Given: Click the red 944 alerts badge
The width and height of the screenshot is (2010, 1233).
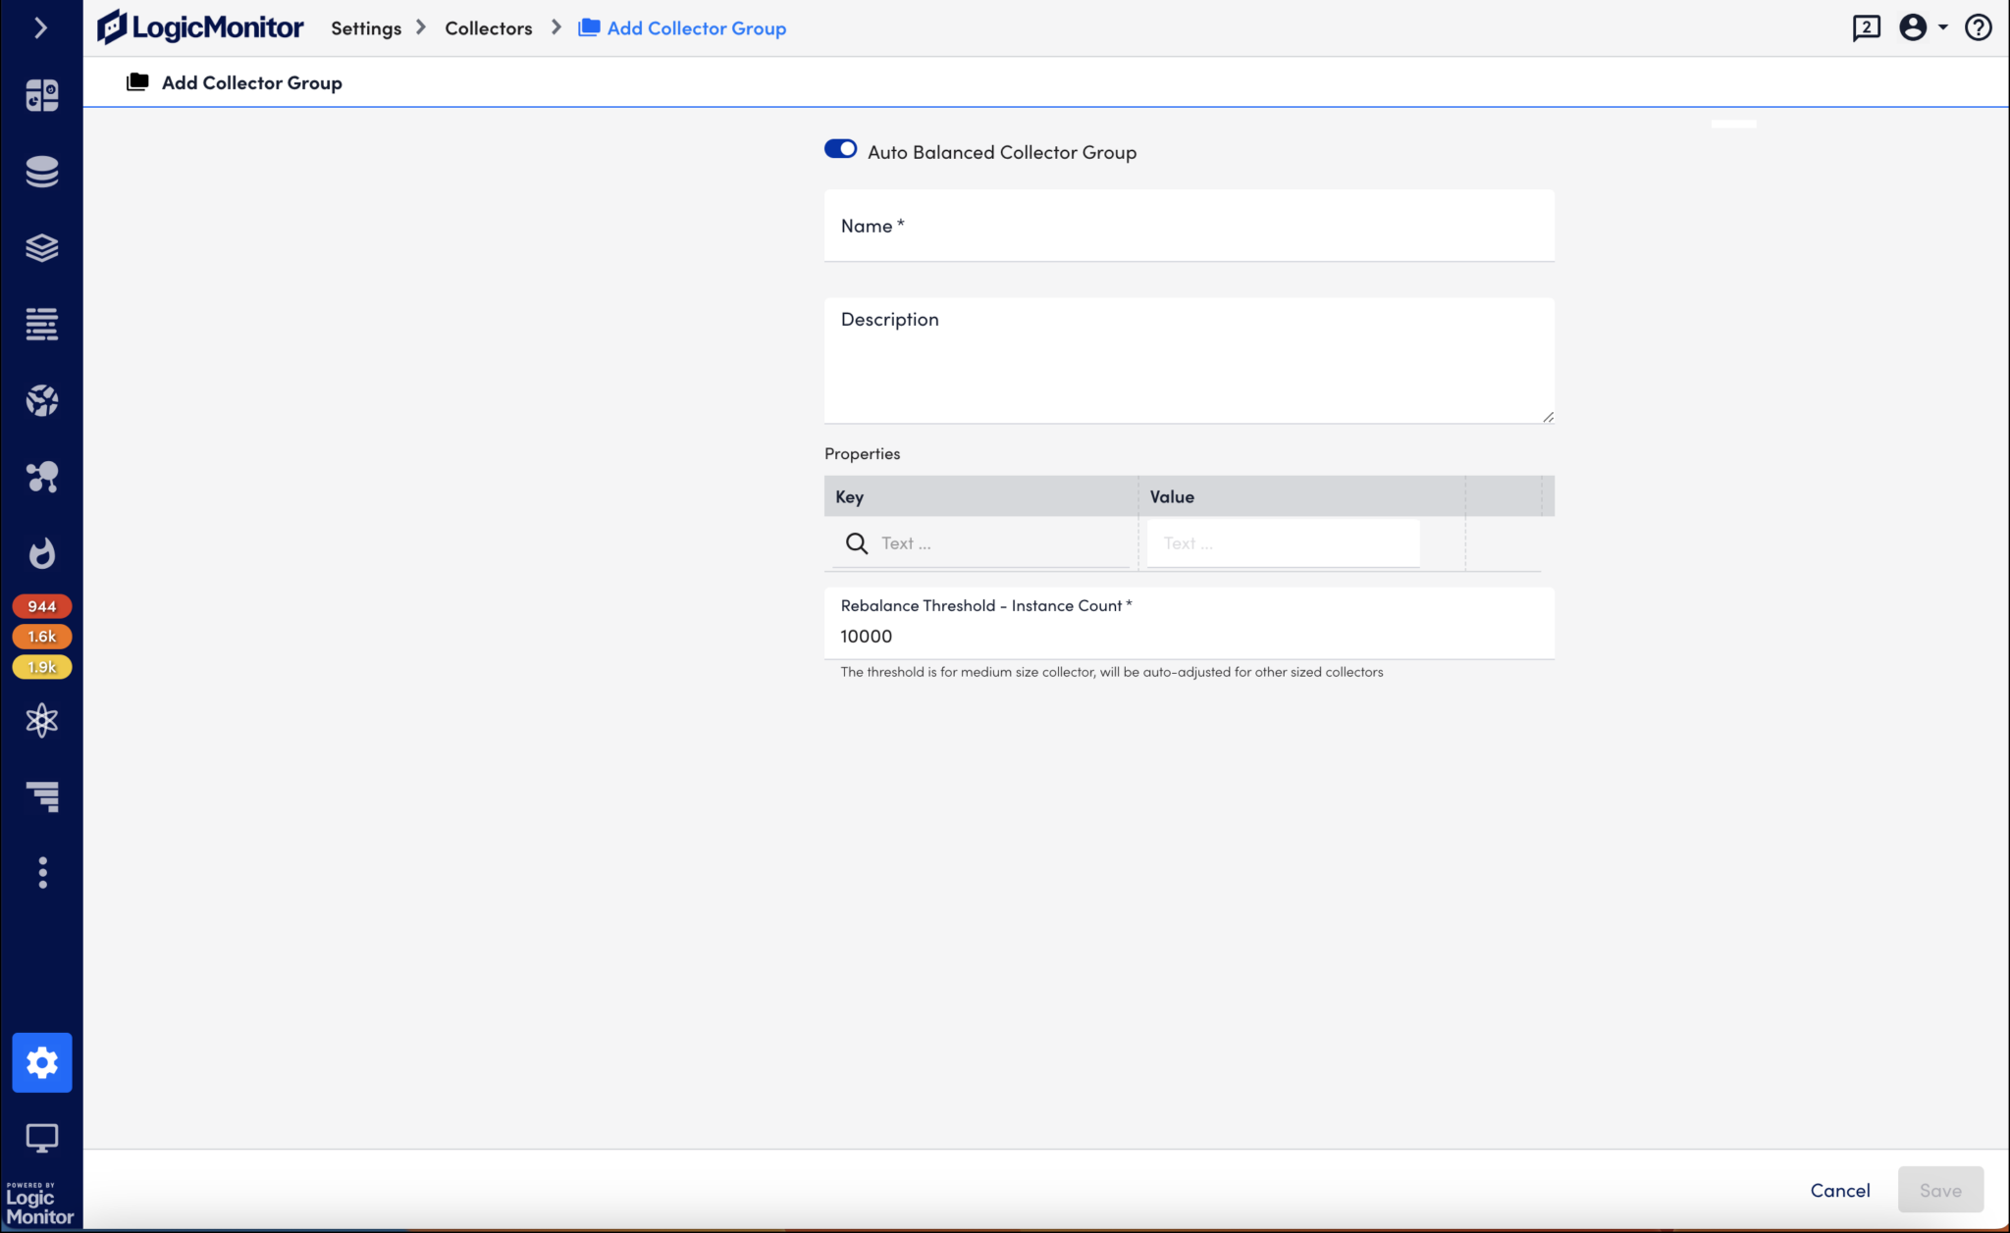Looking at the screenshot, I should pos(41,605).
